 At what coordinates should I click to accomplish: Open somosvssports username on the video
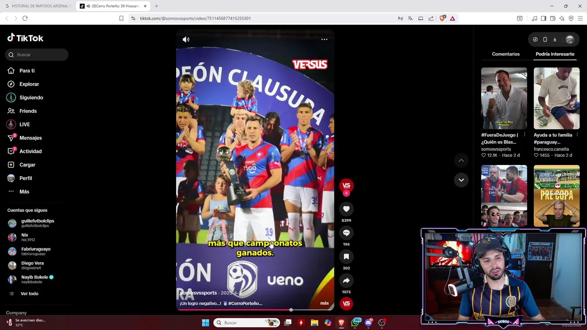[198, 293]
